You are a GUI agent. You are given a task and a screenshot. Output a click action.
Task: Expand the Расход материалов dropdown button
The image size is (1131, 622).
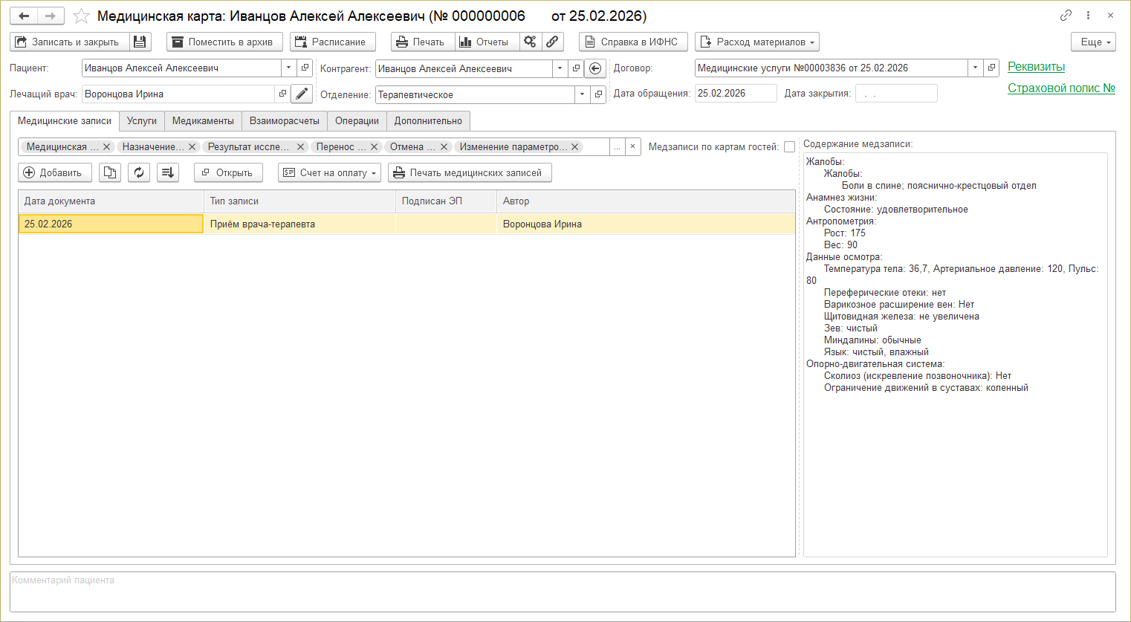(756, 42)
